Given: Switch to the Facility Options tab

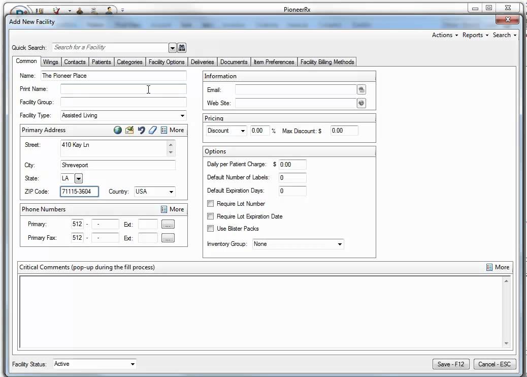Looking at the screenshot, I should tap(166, 62).
